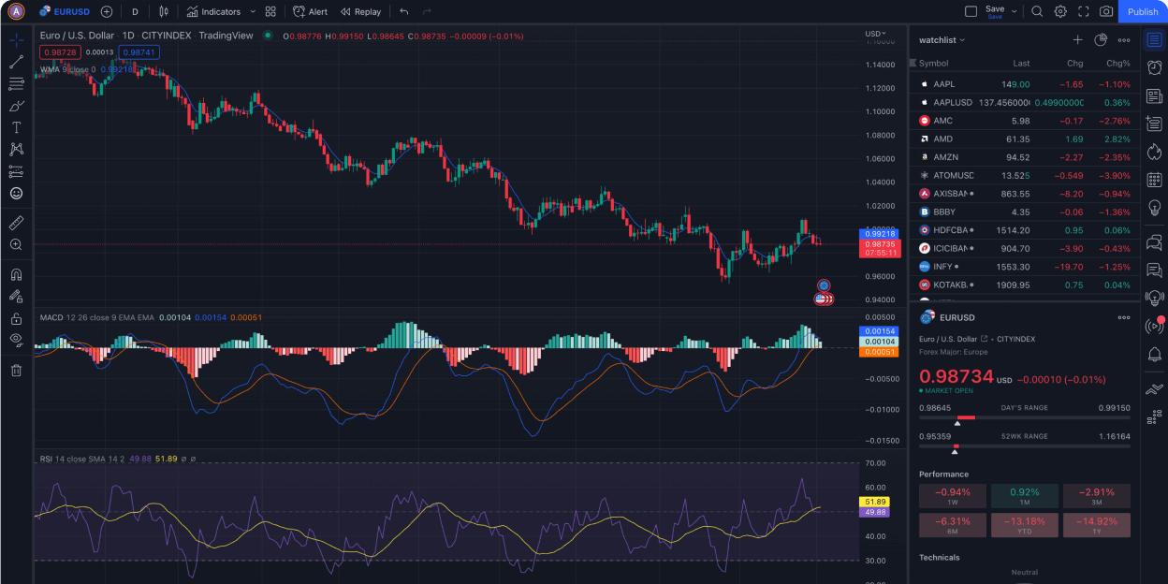Toggle lock all drawing tools

click(16, 318)
